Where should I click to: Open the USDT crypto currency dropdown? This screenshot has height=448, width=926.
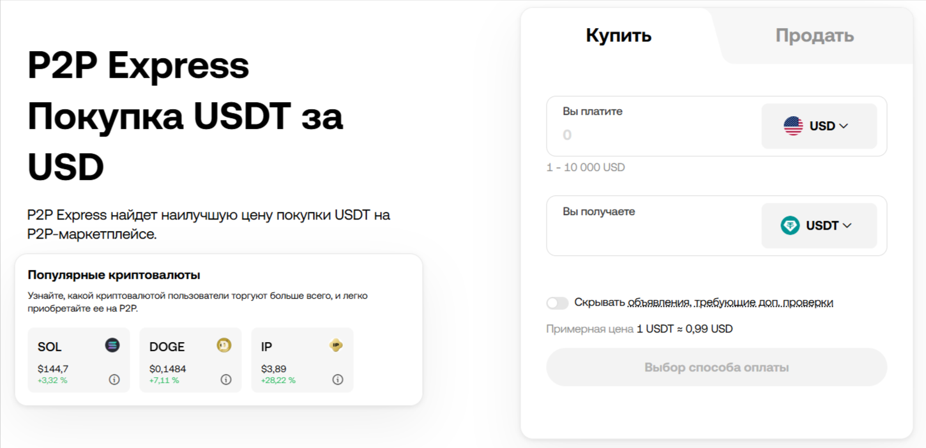[x=819, y=225]
